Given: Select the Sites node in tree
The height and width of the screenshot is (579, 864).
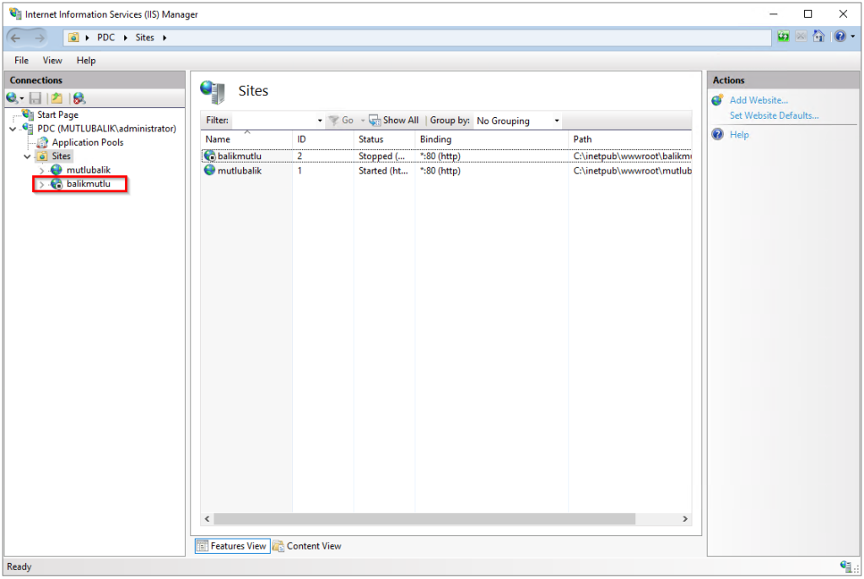Looking at the screenshot, I should pyautogui.click(x=61, y=156).
